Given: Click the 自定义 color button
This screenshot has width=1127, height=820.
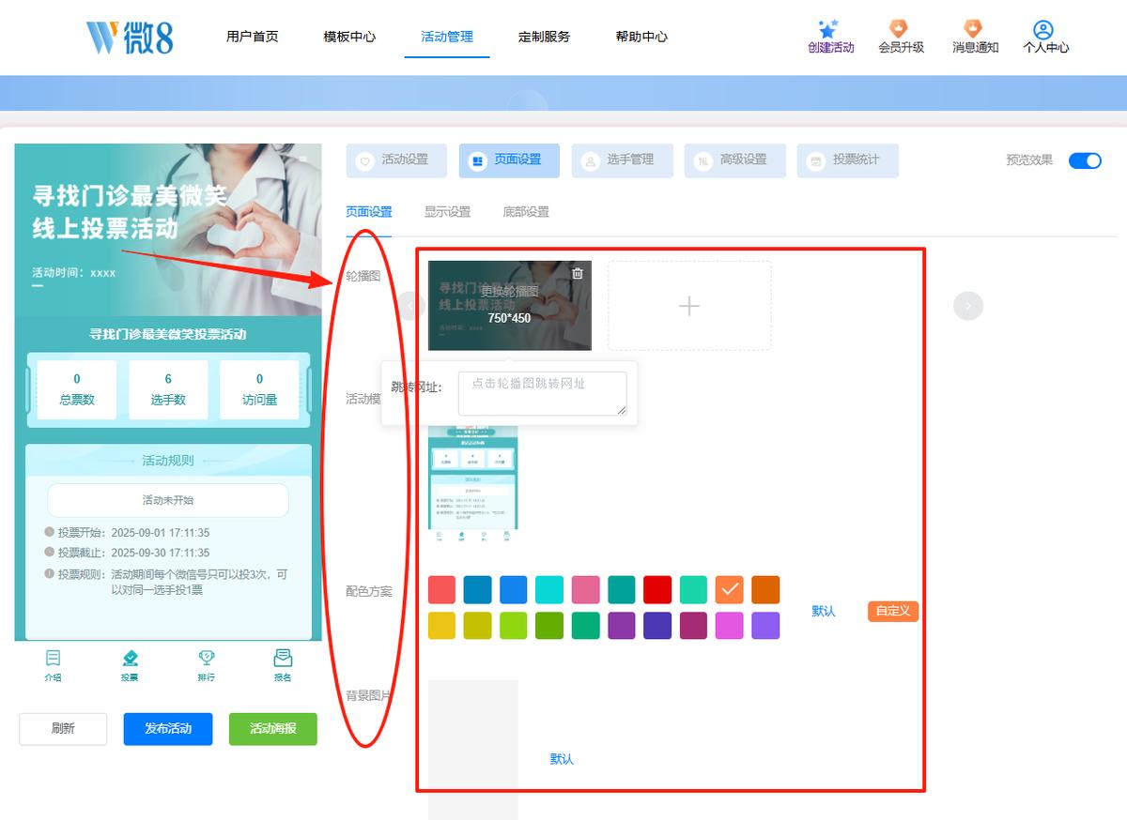Looking at the screenshot, I should (x=893, y=611).
